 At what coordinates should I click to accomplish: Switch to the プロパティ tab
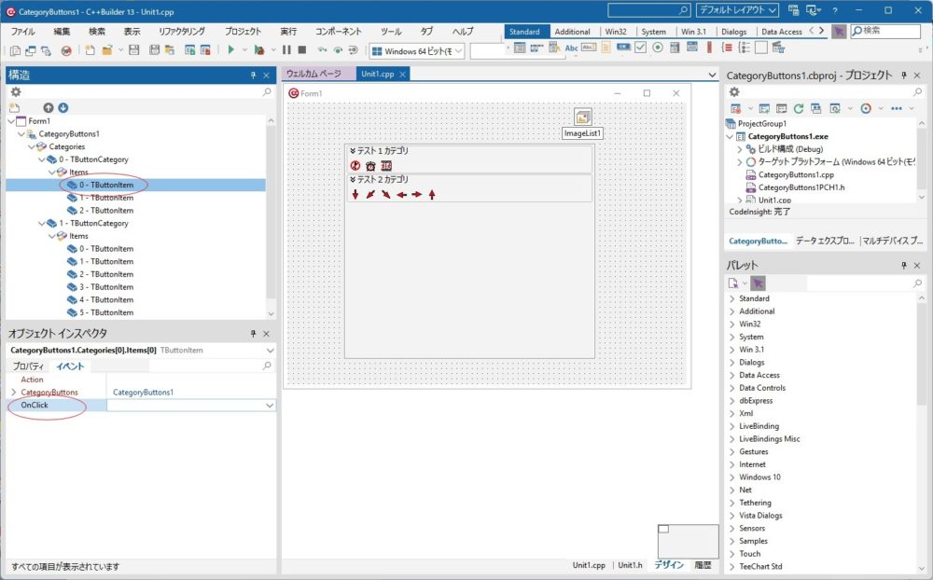(27, 366)
